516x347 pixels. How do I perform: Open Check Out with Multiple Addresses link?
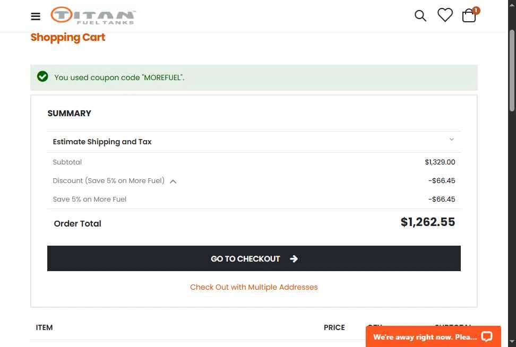(254, 287)
